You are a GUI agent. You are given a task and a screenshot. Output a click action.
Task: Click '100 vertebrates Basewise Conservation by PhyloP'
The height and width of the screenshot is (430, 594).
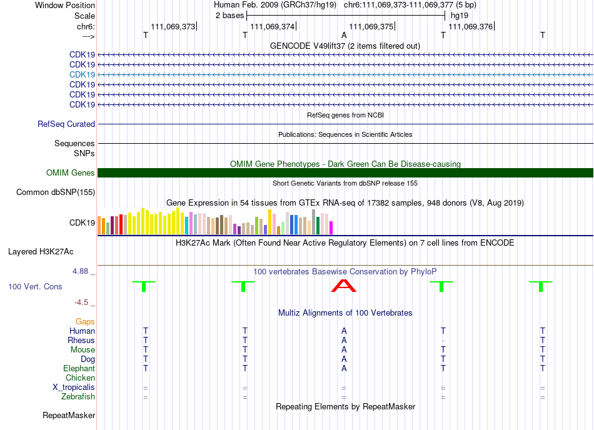[x=345, y=271]
